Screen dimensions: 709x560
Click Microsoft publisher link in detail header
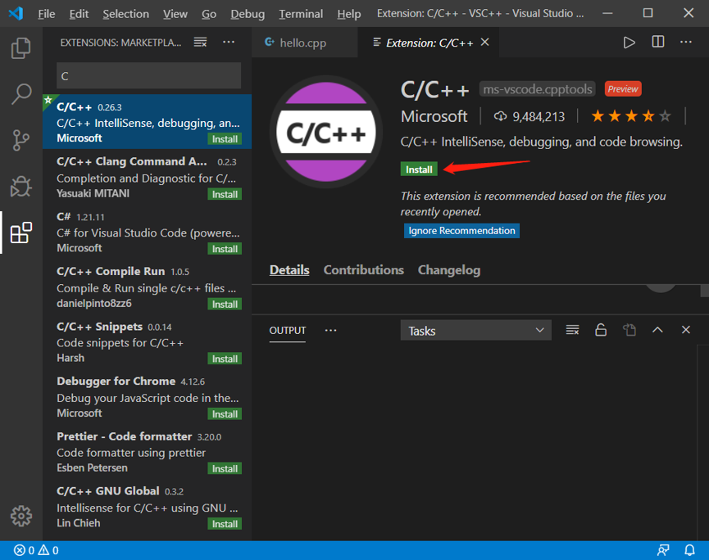pos(434,116)
